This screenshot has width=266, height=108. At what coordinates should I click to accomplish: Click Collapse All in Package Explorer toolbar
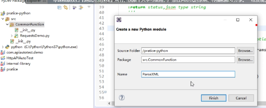(60, 8)
